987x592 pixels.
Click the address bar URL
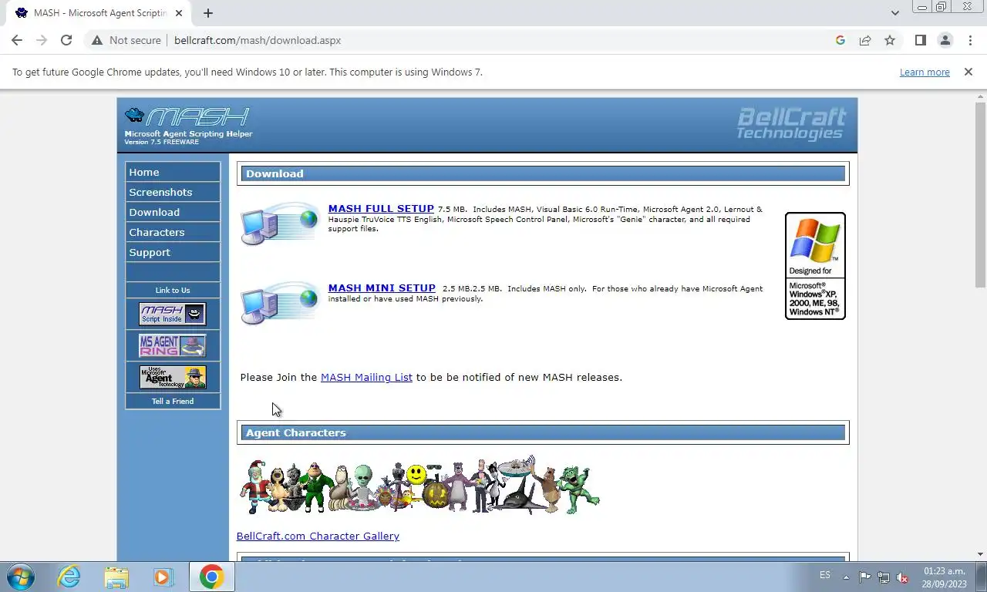[x=258, y=40]
